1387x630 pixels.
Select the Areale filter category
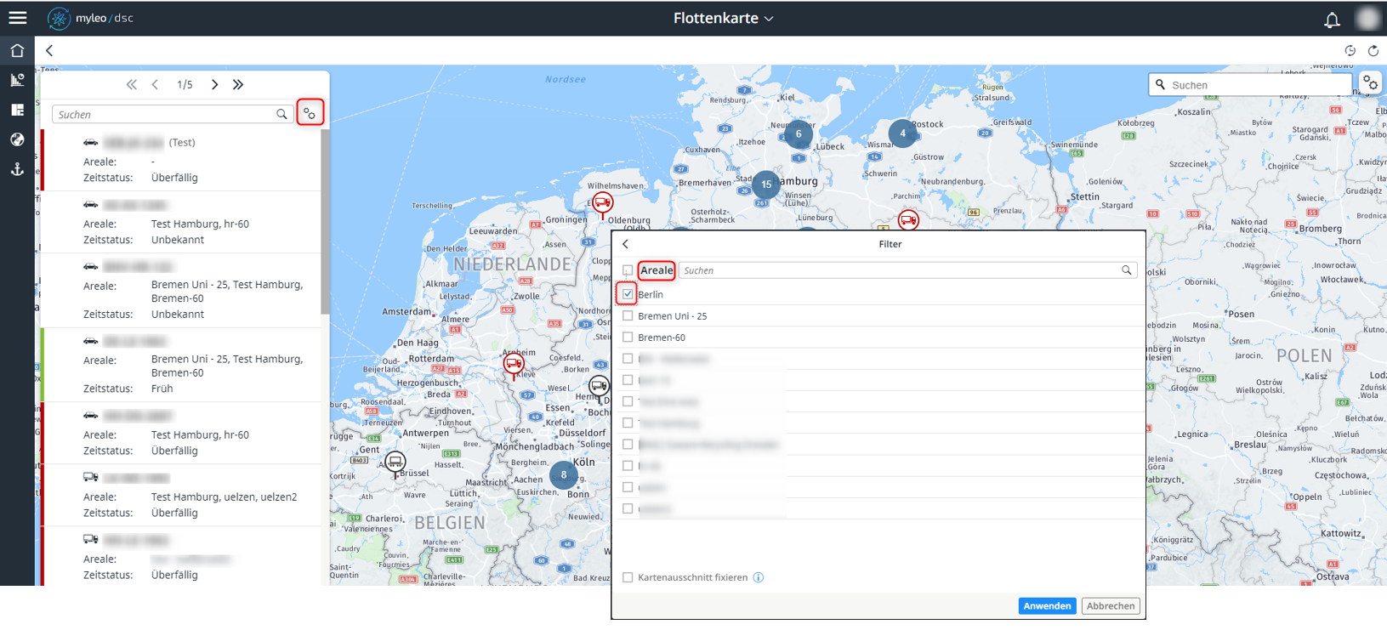point(657,270)
